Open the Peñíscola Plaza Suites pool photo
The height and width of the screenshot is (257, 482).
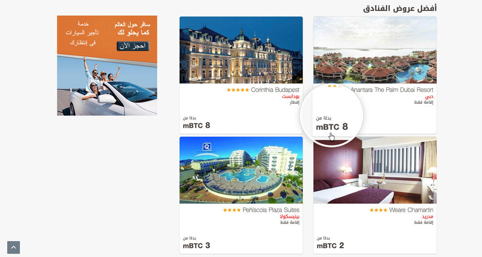point(241,170)
